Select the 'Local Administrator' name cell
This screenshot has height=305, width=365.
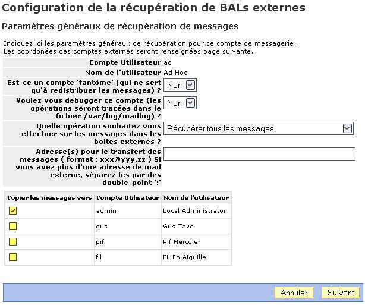(x=196, y=210)
